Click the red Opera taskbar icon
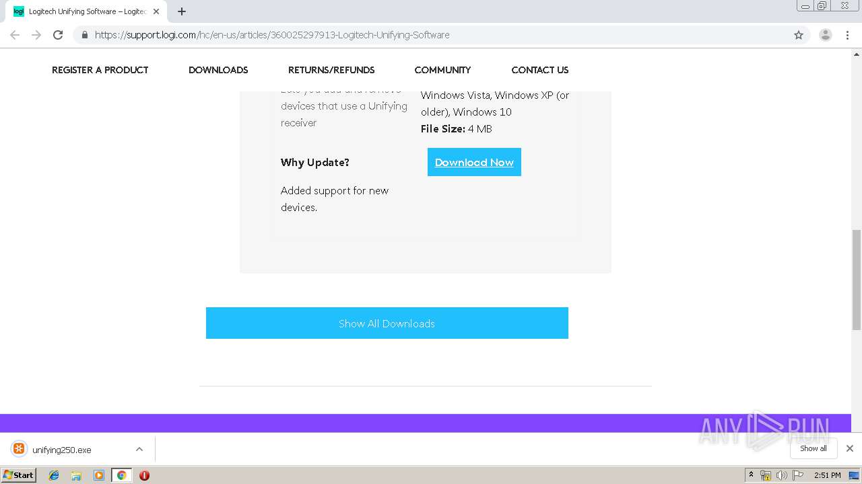This screenshot has width=862, height=484. (144, 475)
